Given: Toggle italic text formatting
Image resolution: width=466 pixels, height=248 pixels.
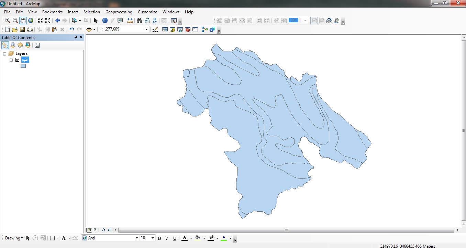Looking at the screenshot, I should (x=167, y=238).
